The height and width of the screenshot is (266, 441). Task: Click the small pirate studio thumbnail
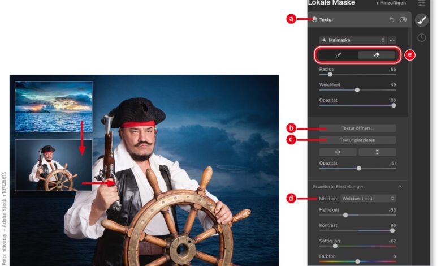[54, 165]
